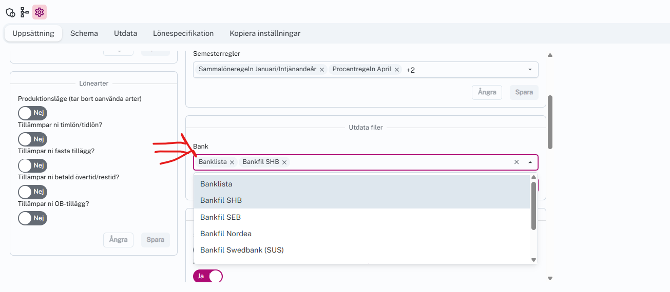The image size is (670, 292).
Task: Remove the Banklista chip from Bank field
Action: click(232, 162)
